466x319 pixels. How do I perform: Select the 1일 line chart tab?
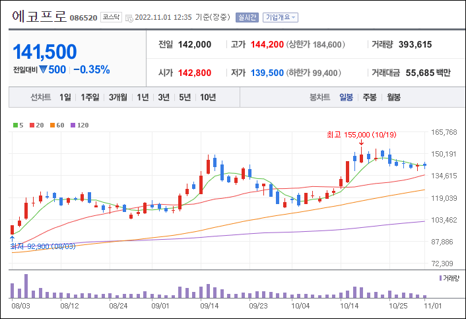point(65,97)
